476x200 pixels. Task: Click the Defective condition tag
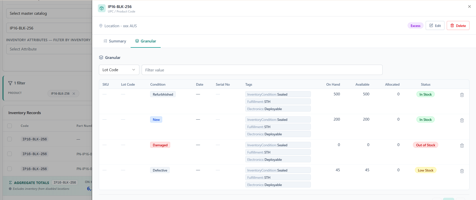click(x=160, y=170)
